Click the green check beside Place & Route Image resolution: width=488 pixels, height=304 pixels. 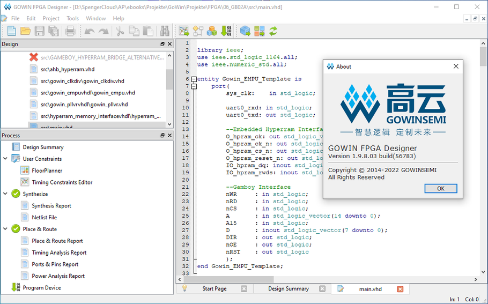pyautogui.click(x=16, y=229)
